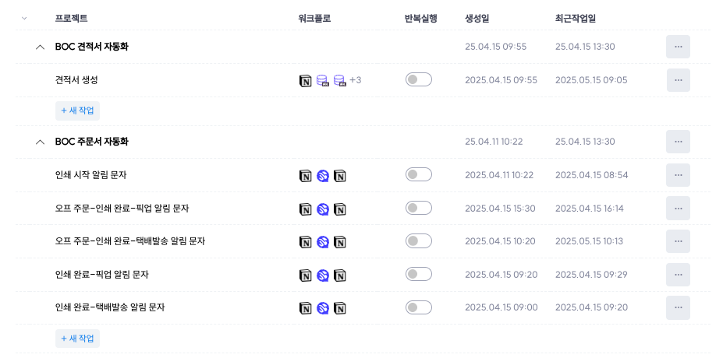Screen dimensions: 723x358
Task: Collapse the BOC 견적서 자동화 project
Action: 40,47
